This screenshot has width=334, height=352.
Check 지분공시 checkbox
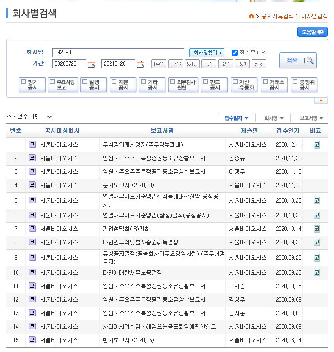(x=114, y=81)
